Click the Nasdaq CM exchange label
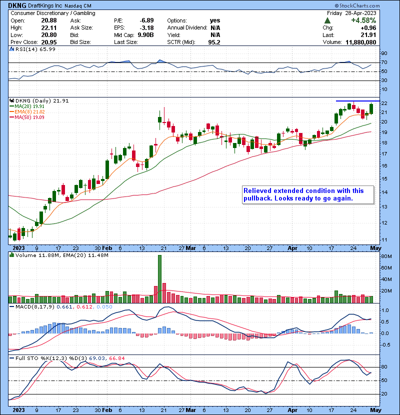This screenshot has width=400, height=415. [78, 5]
